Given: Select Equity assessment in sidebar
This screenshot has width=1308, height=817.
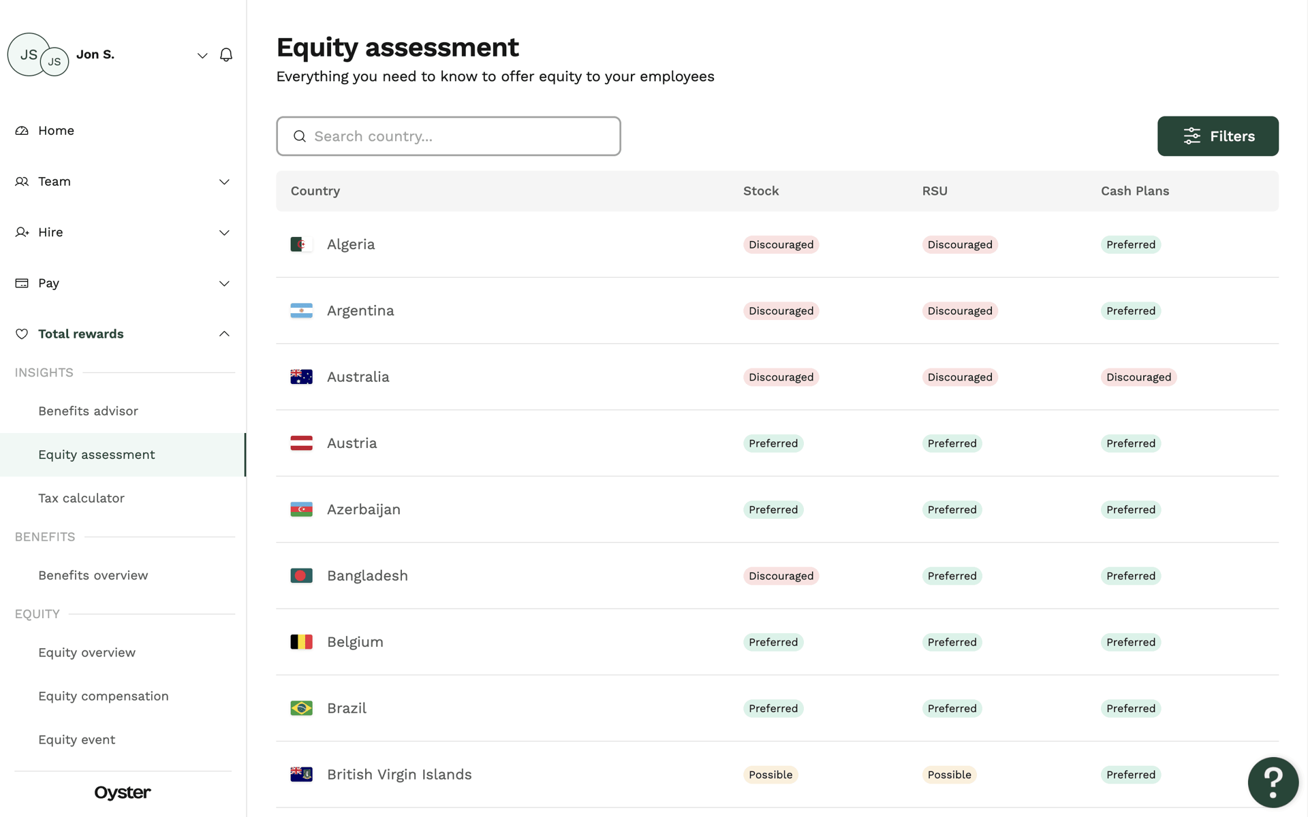Looking at the screenshot, I should (x=123, y=455).
